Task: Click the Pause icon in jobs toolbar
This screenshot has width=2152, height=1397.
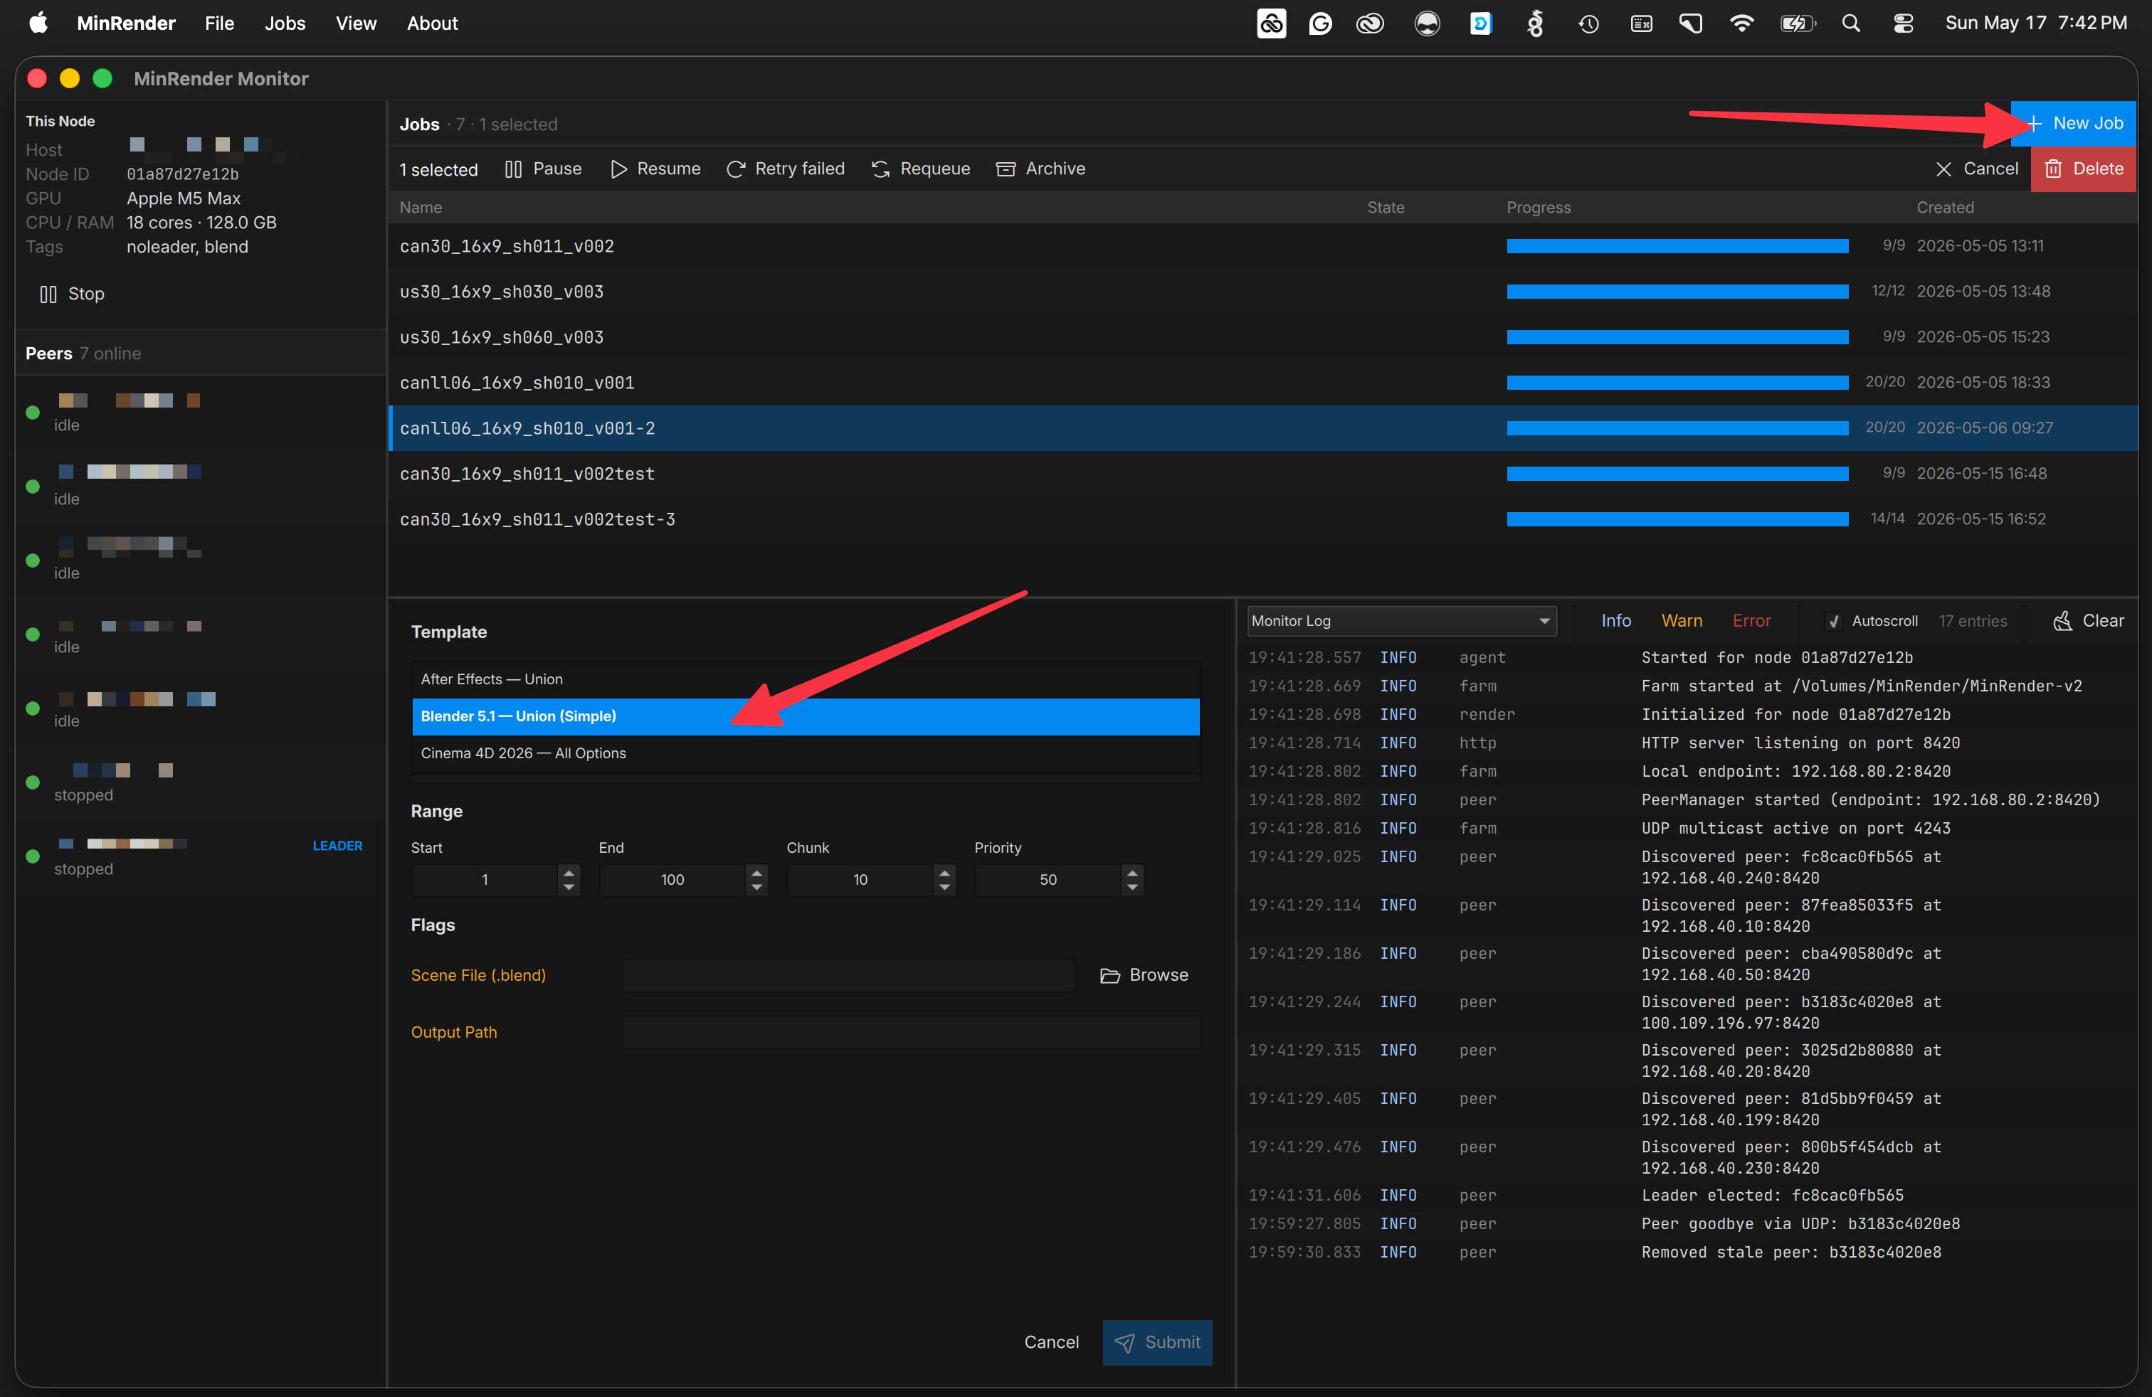Action: 512,169
